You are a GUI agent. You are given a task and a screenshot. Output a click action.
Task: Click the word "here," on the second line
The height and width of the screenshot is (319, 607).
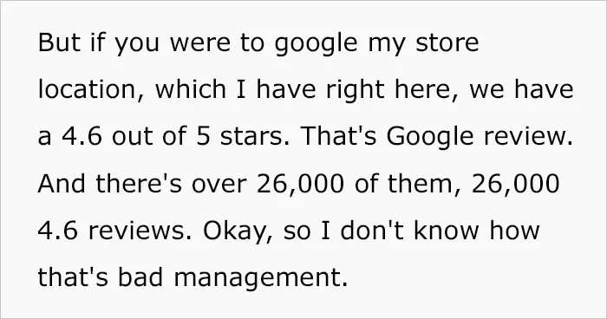click(x=428, y=89)
